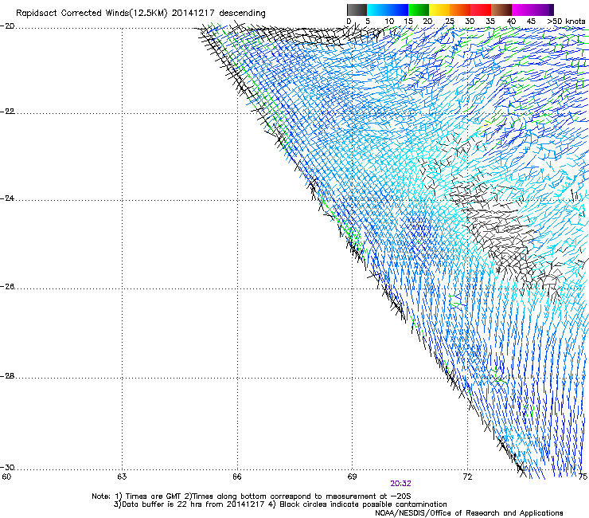Click the '-26' latitude axis label
Viewport: 589px width, 518px height.
click(x=7, y=287)
